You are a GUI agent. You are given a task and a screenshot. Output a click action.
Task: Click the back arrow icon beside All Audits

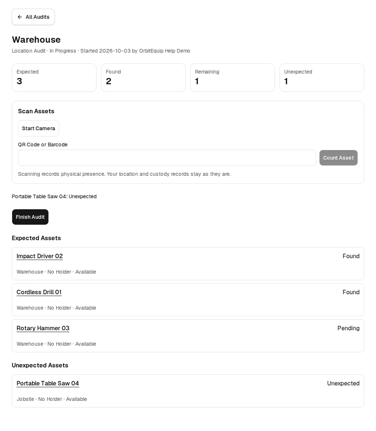click(x=20, y=17)
